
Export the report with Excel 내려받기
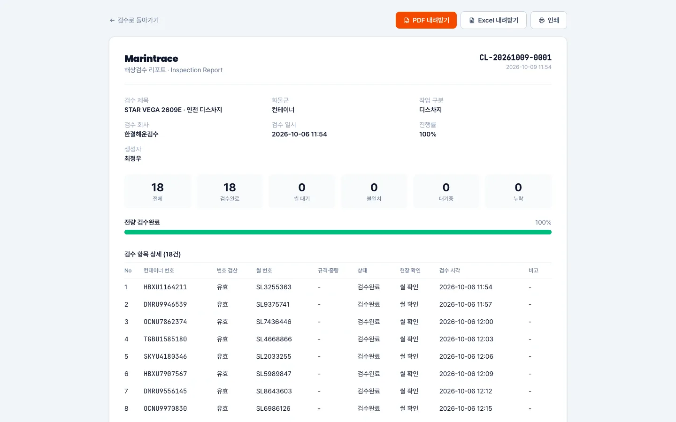pos(493,20)
